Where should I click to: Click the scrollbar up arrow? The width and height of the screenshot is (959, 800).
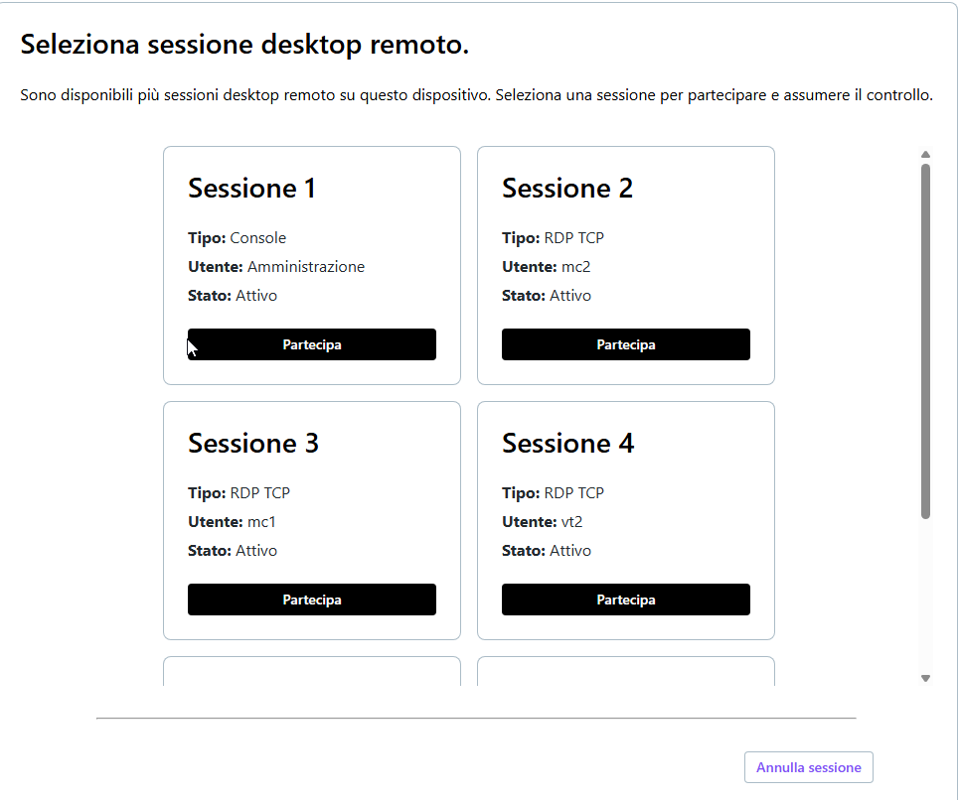pos(925,155)
